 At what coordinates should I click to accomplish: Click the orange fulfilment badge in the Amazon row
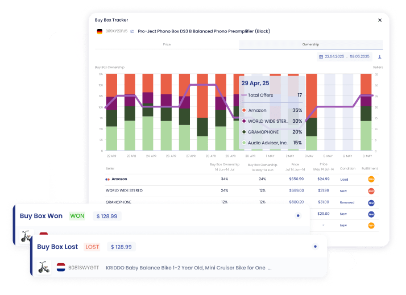coord(371,179)
